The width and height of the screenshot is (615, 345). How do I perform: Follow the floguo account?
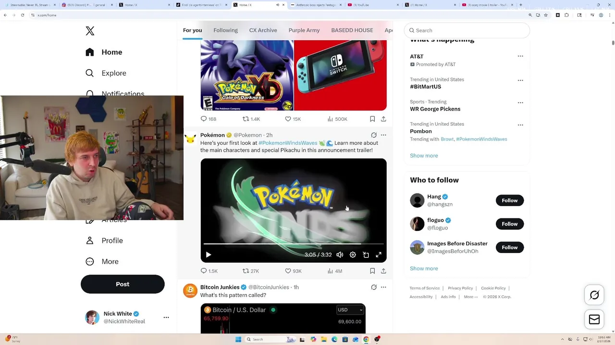pyautogui.click(x=510, y=224)
